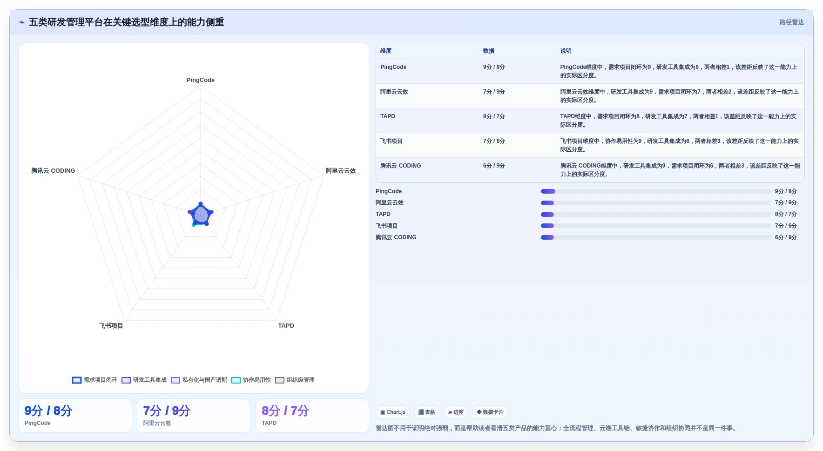Click the TAPD radar axis label
Image resolution: width=823 pixels, height=451 pixels.
click(286, 326)
